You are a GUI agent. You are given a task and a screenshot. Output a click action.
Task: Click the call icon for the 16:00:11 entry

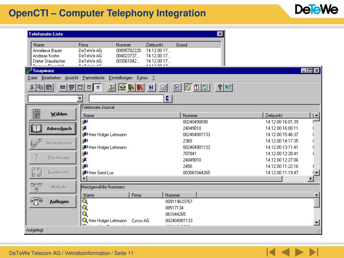(x=85, y=128)
